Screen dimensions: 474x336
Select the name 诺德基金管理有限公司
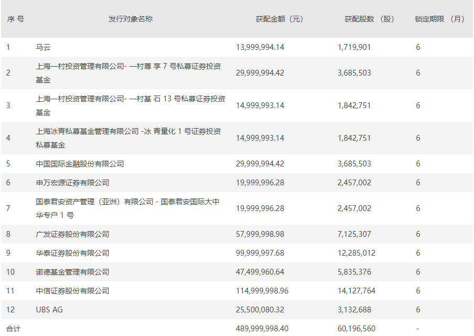tap(72, 272)
